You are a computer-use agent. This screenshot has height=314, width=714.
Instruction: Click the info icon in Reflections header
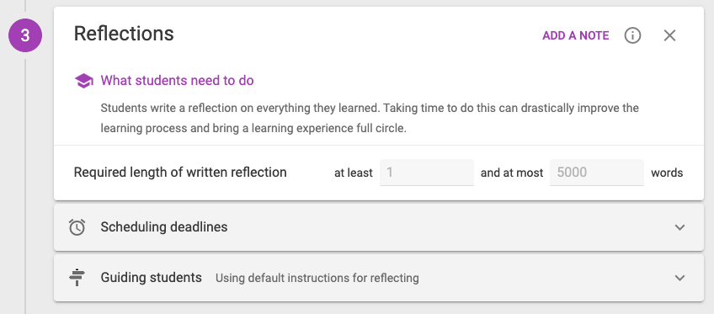(x=632, y=35)
